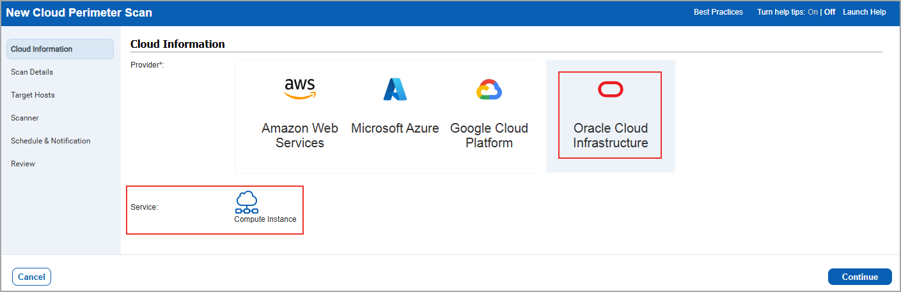Click the Oracle Cloud Infrastructure label text
901x292 pixels.
click(611, 135)
